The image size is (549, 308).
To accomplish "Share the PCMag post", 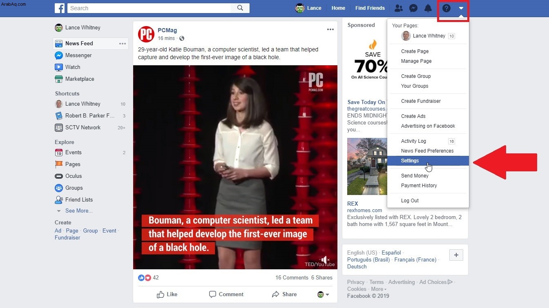I will (x=284, y=295).
